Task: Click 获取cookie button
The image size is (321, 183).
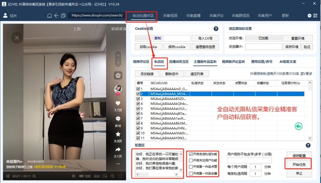Action: pos(148,47)
